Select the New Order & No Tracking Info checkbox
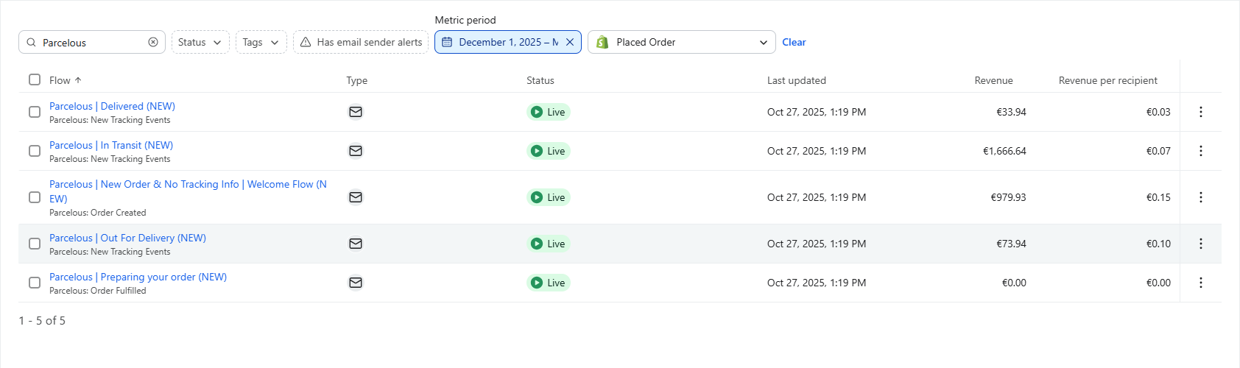This screenshot has height=368, width=1240. click(x=35, y=197)
